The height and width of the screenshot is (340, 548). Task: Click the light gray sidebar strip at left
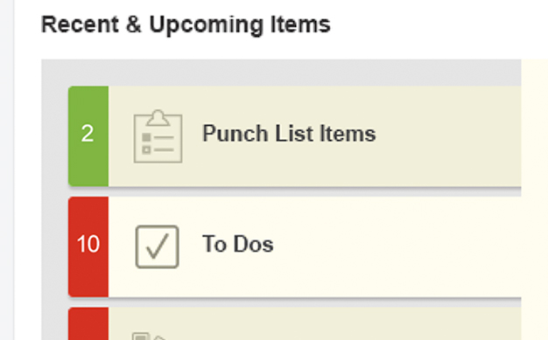point(7,170)
